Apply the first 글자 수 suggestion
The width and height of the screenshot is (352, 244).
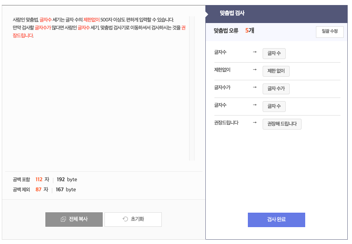coord(274,54)
